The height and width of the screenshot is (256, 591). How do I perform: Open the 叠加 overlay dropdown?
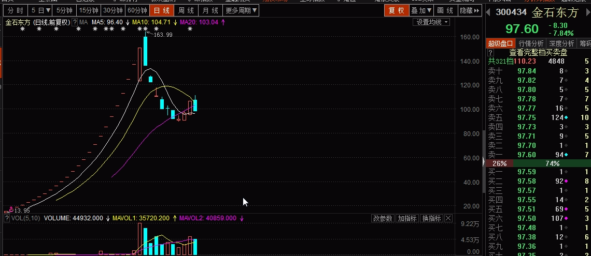pos(421,10)
